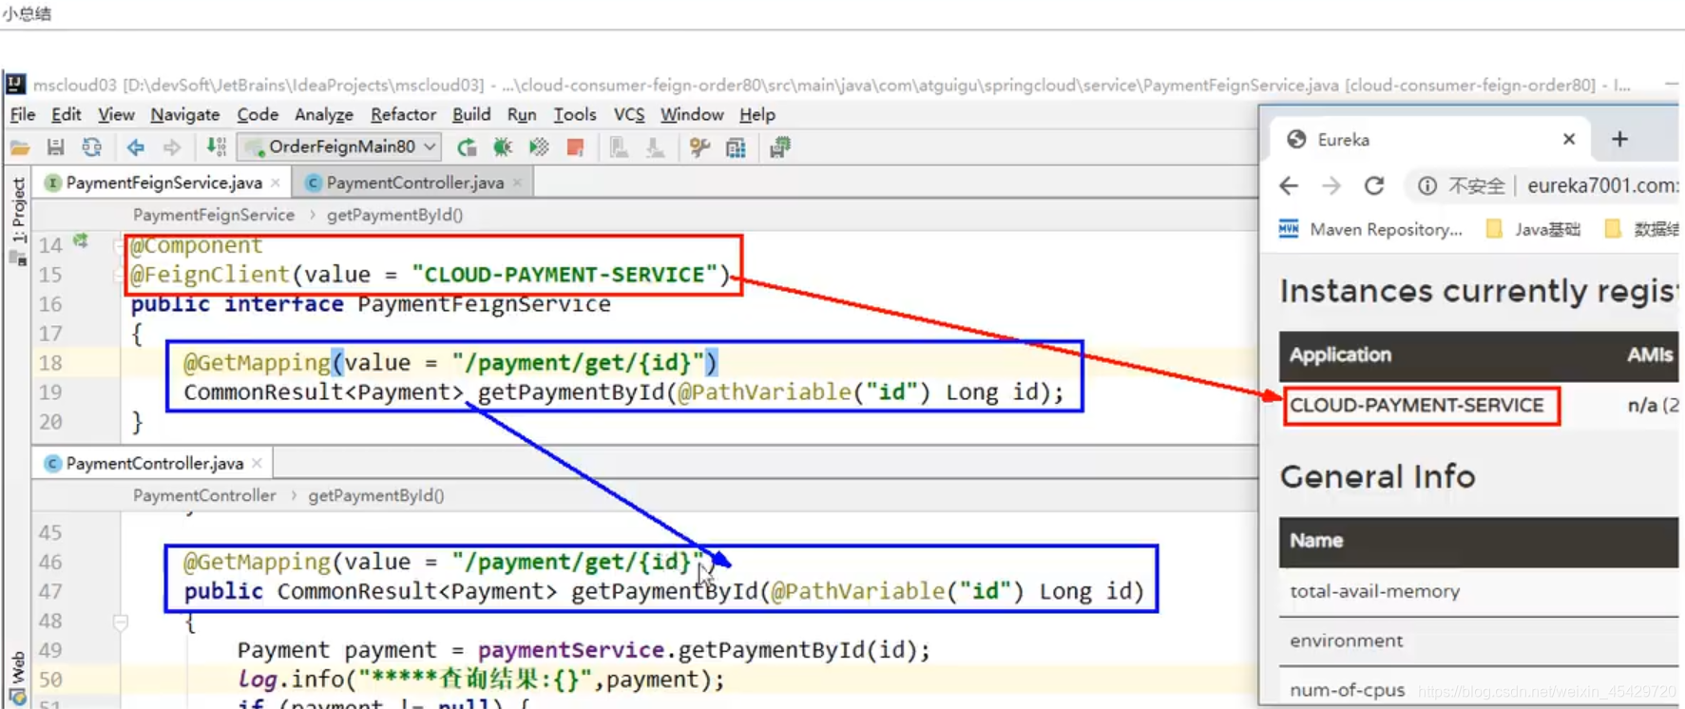Open Project Structure toolbar icon
This screenshot has width=1685, height=709.
point(736,147)
